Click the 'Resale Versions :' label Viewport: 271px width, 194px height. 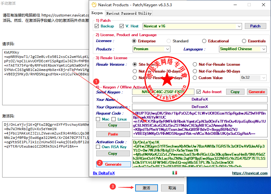coord(112,64)
